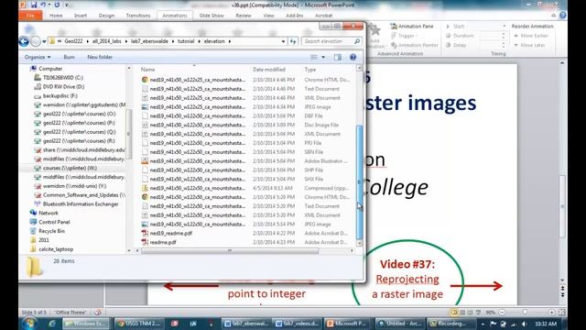
Task: Select the Adobe Illustrator type file row
Action: pos(246,161)
